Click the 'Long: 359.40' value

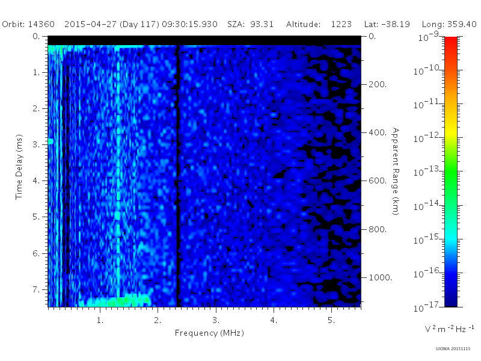449,24
